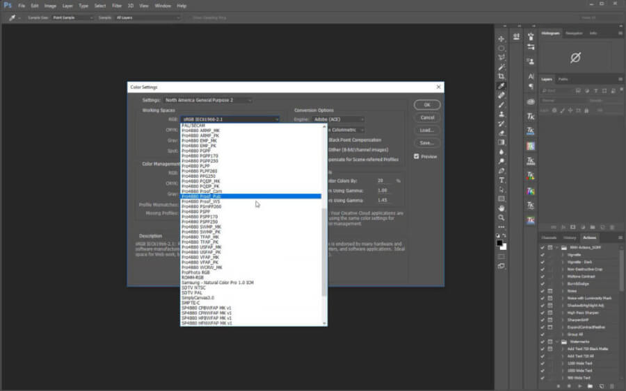Click the Save... button

[x=427, y=143]
